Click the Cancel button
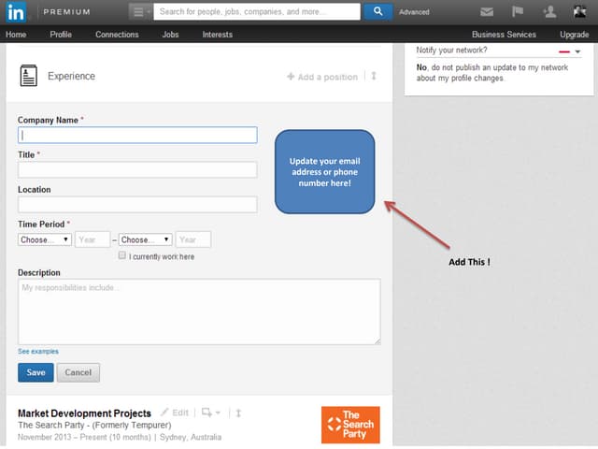 [78, 372]
